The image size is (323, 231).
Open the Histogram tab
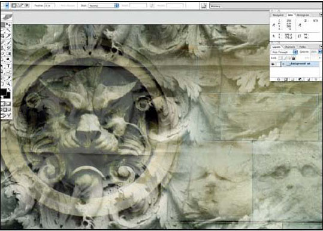tap(303, 15)
